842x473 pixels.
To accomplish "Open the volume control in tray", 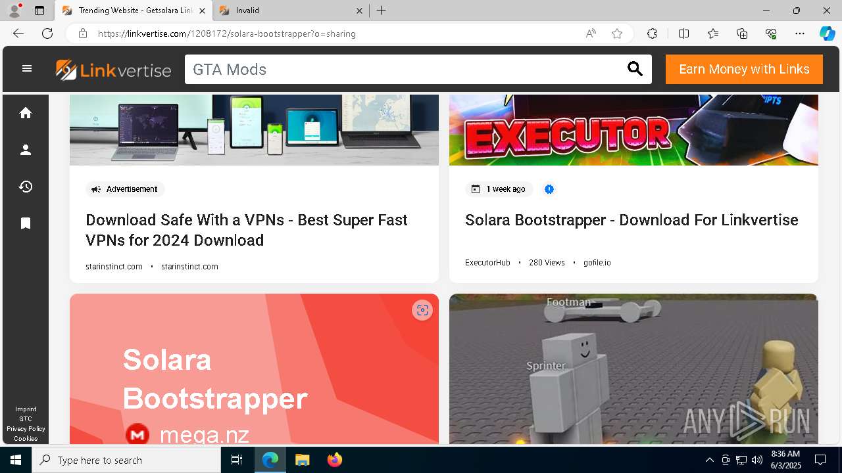I will tap(757, 460).
